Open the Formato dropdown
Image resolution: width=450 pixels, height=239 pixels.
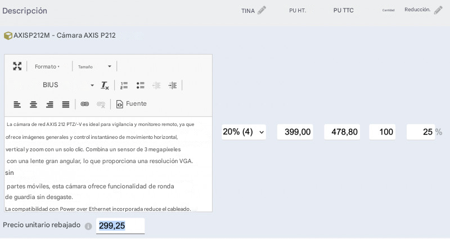(47, 66)
